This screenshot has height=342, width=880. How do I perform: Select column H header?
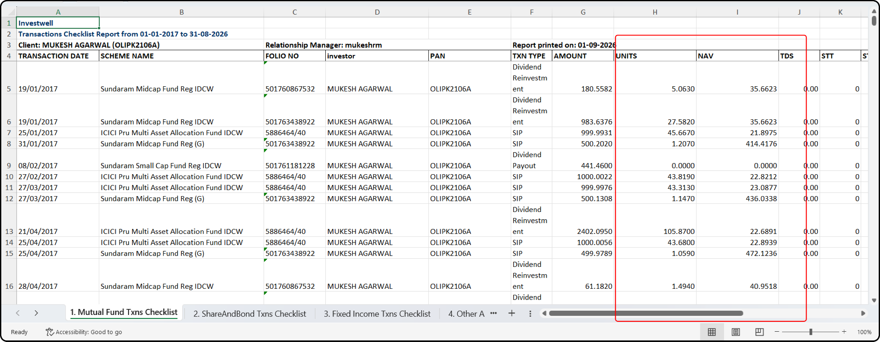tap(655, 12)
